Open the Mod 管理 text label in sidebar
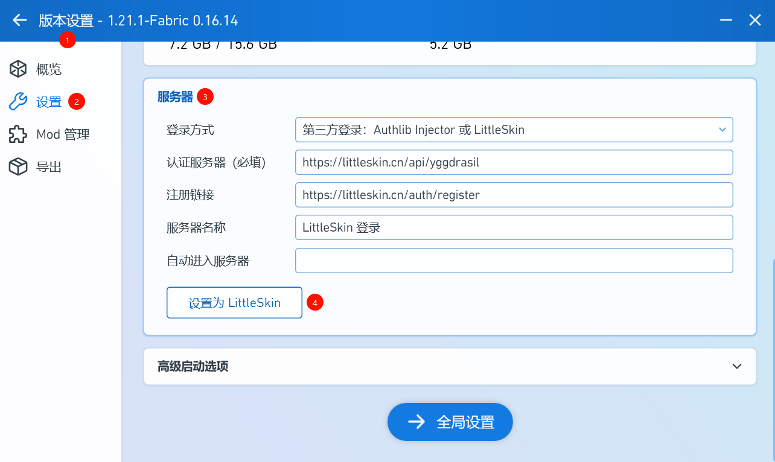Screen dimensions: 775x462 pyautogui.click(x=63, y=134)
